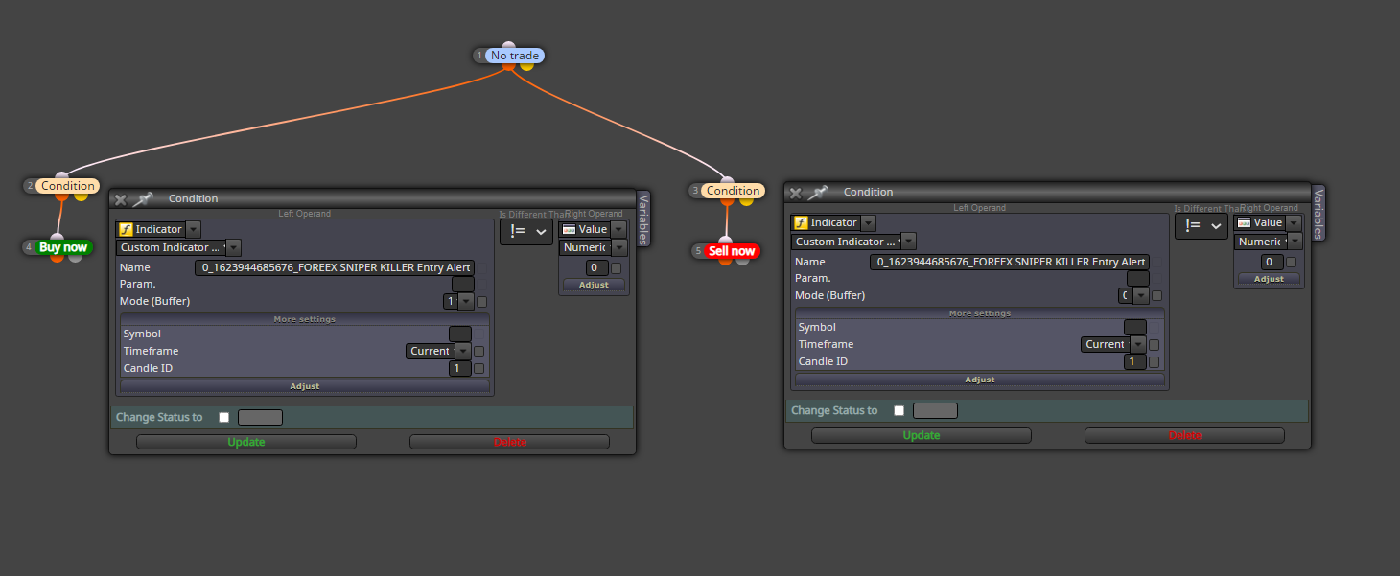The height and width of the screenshot is (576, 1400).
Task: Click the Indicator function icon in right panel
Action: (x=800, y=223)
